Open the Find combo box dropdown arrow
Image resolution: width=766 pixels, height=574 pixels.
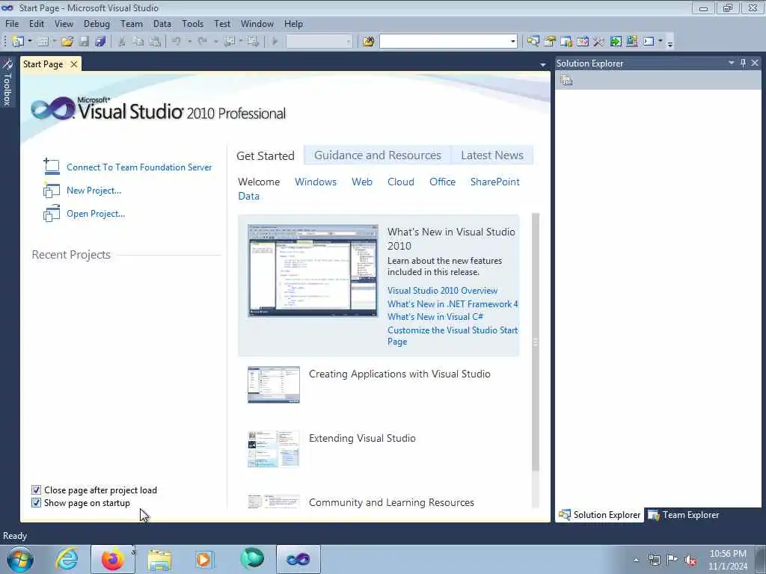(x=512, y=42)
